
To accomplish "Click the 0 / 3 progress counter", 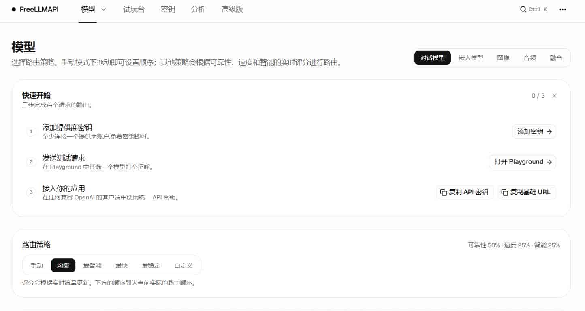I will (538, 96).
